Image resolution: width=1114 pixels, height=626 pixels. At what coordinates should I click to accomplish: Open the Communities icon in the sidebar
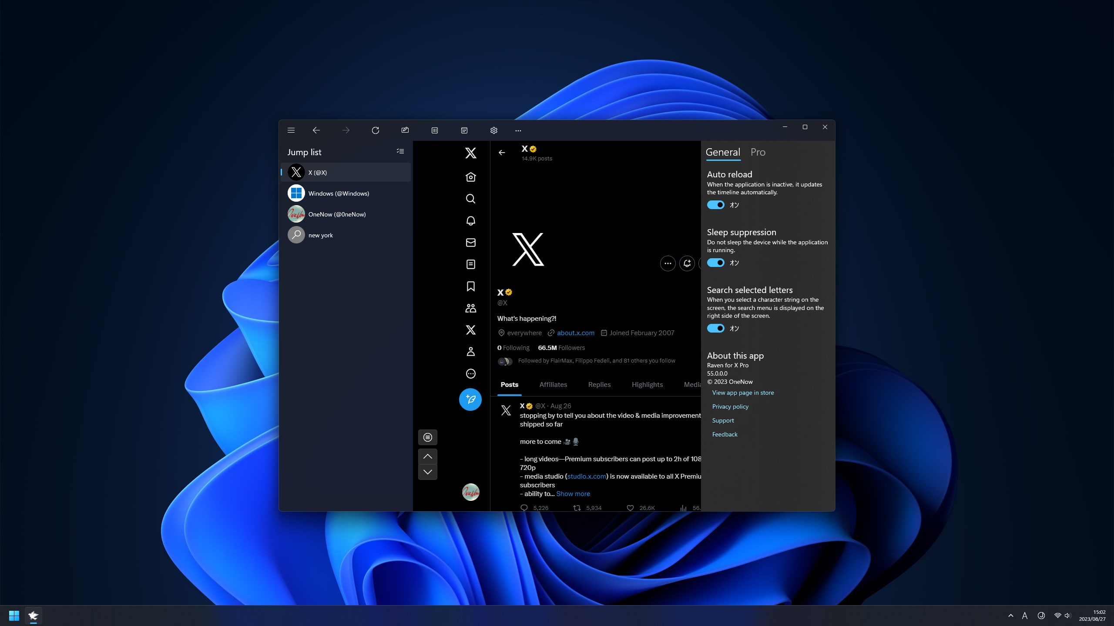470,308
